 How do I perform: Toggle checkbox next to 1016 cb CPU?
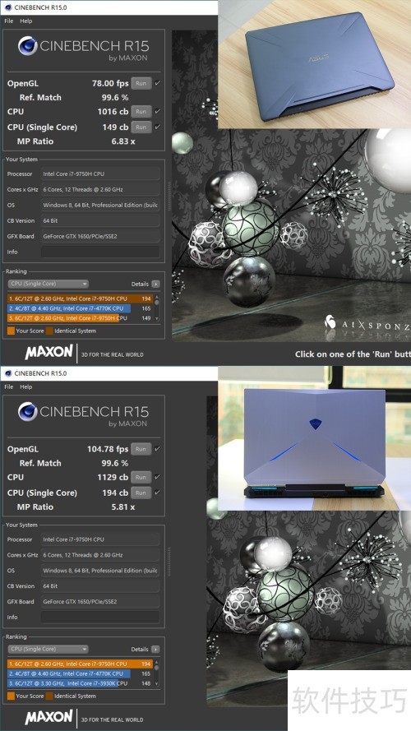(x=158, y=111)
